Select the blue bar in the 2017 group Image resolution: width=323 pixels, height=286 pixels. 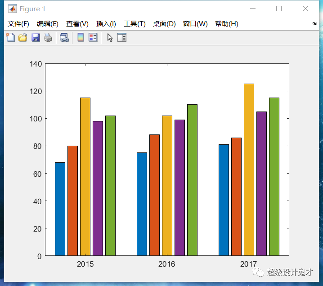(224, 200)
